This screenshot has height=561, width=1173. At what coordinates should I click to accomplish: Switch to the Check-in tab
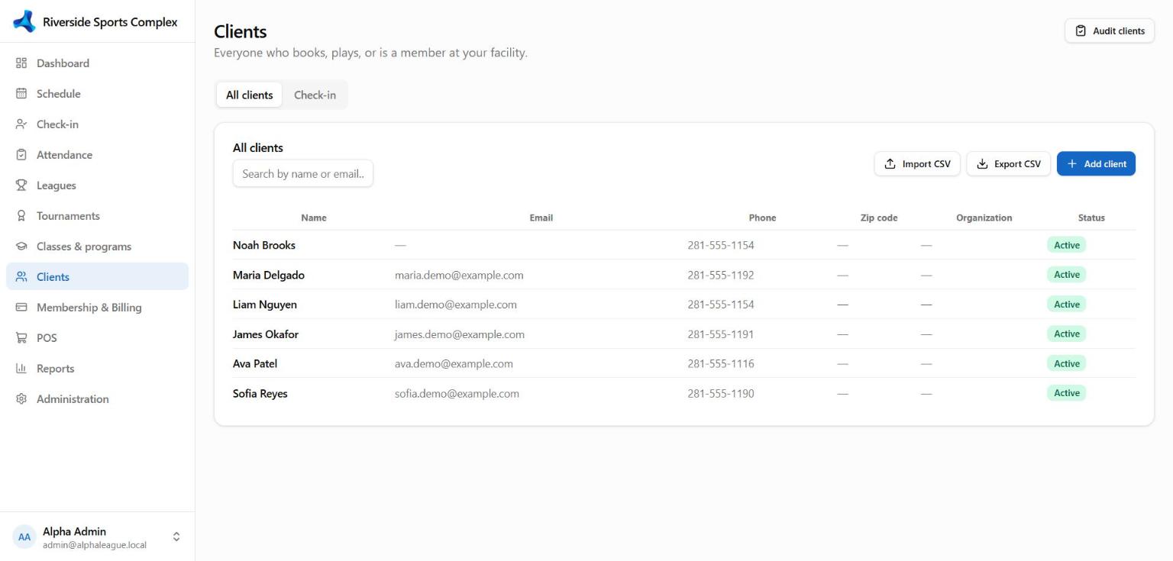pyautogui.click(x=315, y=95)
